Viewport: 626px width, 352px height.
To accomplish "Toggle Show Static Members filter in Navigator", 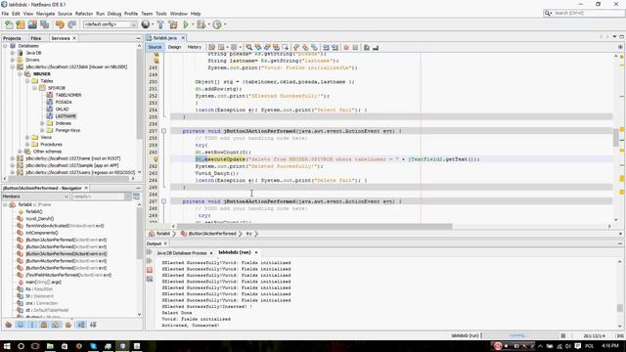I will (x=32, y=325).
